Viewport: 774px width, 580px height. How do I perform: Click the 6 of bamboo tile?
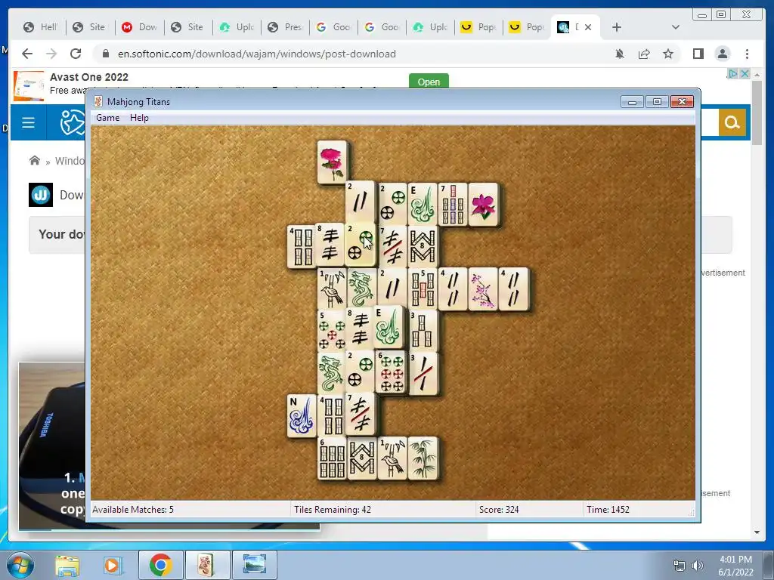pos(332,458)
